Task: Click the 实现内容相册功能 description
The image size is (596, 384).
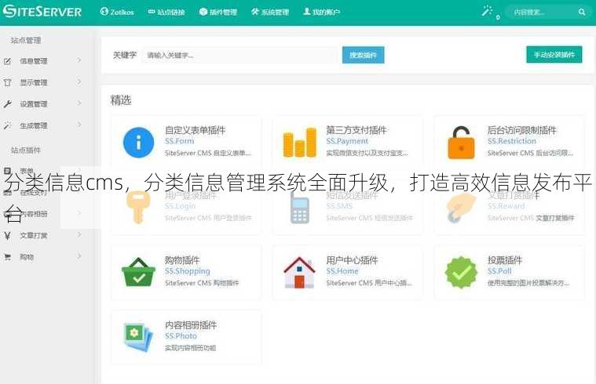Action: (191, 348)
